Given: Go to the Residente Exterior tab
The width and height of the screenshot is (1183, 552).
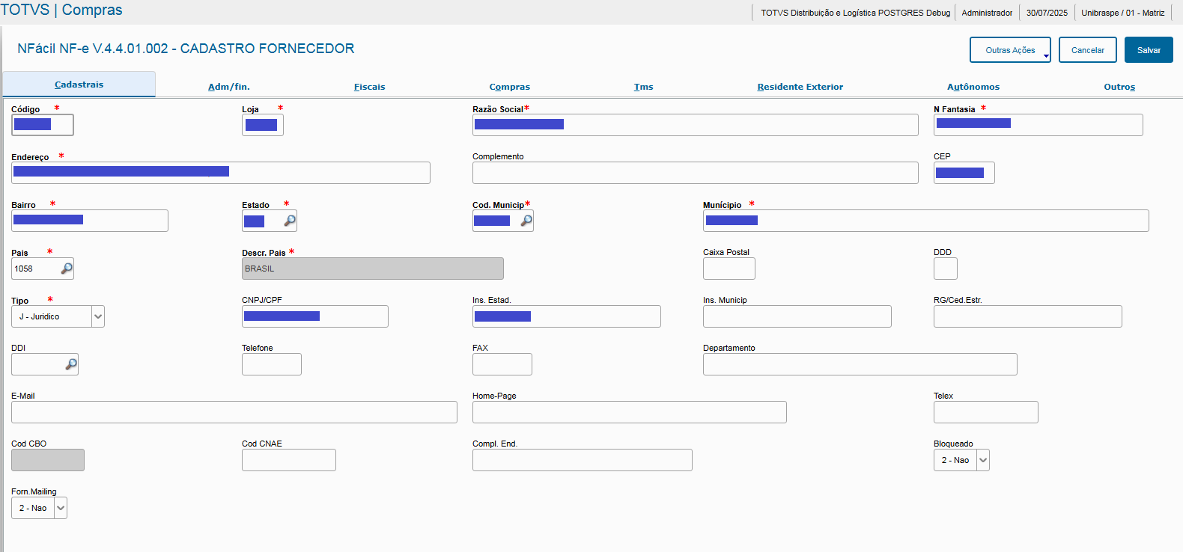Looking at the screenshot, I should [x=800, y=87].
